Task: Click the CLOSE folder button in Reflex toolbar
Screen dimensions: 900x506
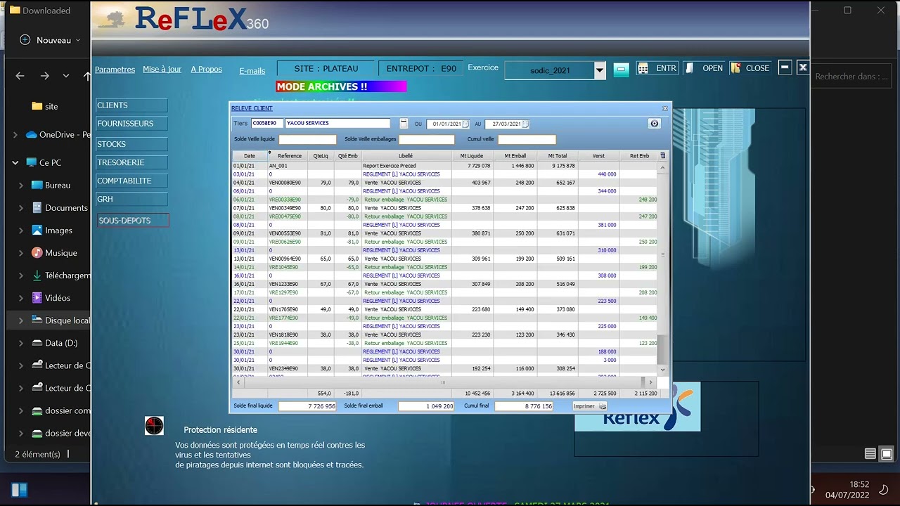Action: [750, 68]
